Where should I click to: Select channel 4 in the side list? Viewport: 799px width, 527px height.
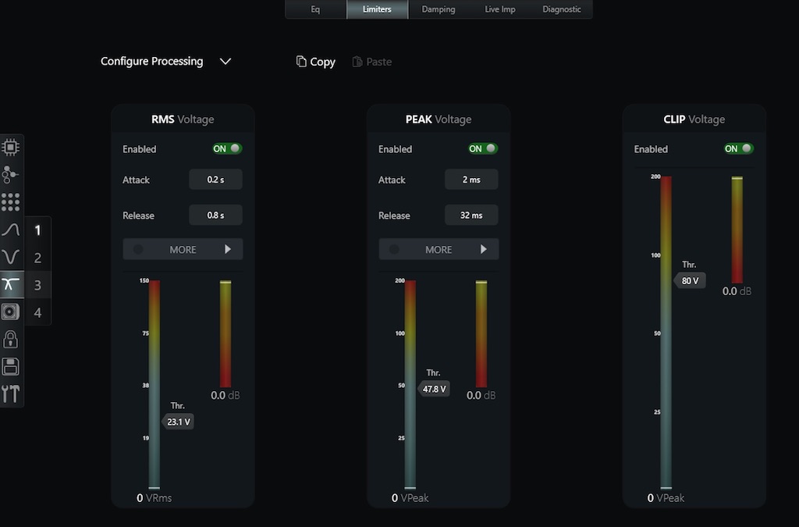coord(37,312)
